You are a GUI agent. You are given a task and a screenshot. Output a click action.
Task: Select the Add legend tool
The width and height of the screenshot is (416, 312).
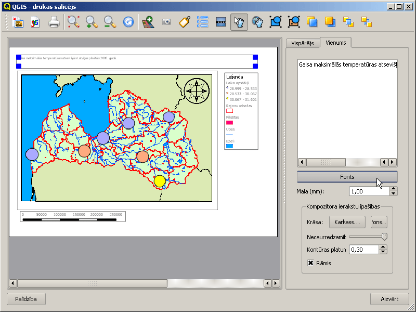(x=203, y=22)
